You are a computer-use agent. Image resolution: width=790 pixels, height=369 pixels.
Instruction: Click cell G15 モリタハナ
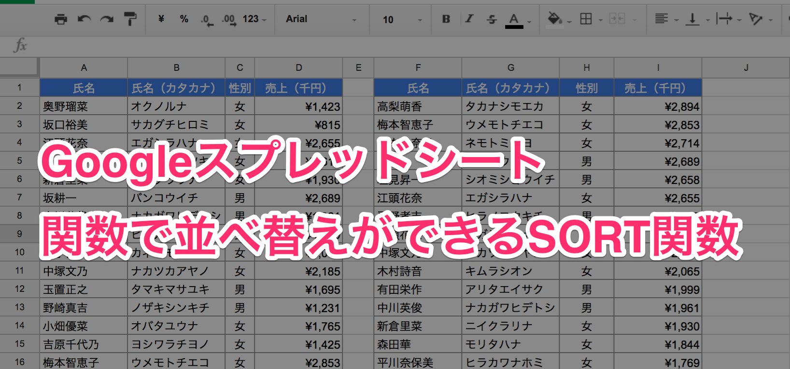511,344
